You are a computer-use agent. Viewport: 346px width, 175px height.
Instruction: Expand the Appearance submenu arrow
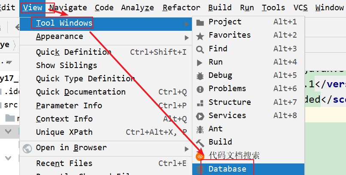[x=186, y=37]
